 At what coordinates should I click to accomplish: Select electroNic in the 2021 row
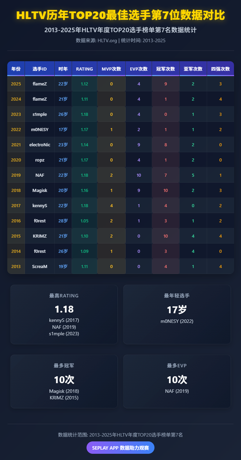tap(39, 145)
